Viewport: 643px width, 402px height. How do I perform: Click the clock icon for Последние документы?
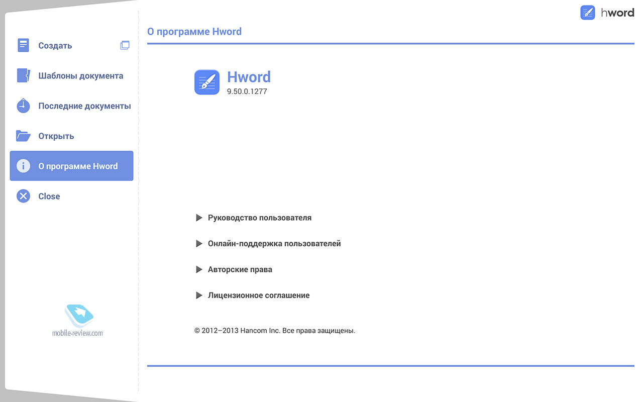tap(23, 106)
